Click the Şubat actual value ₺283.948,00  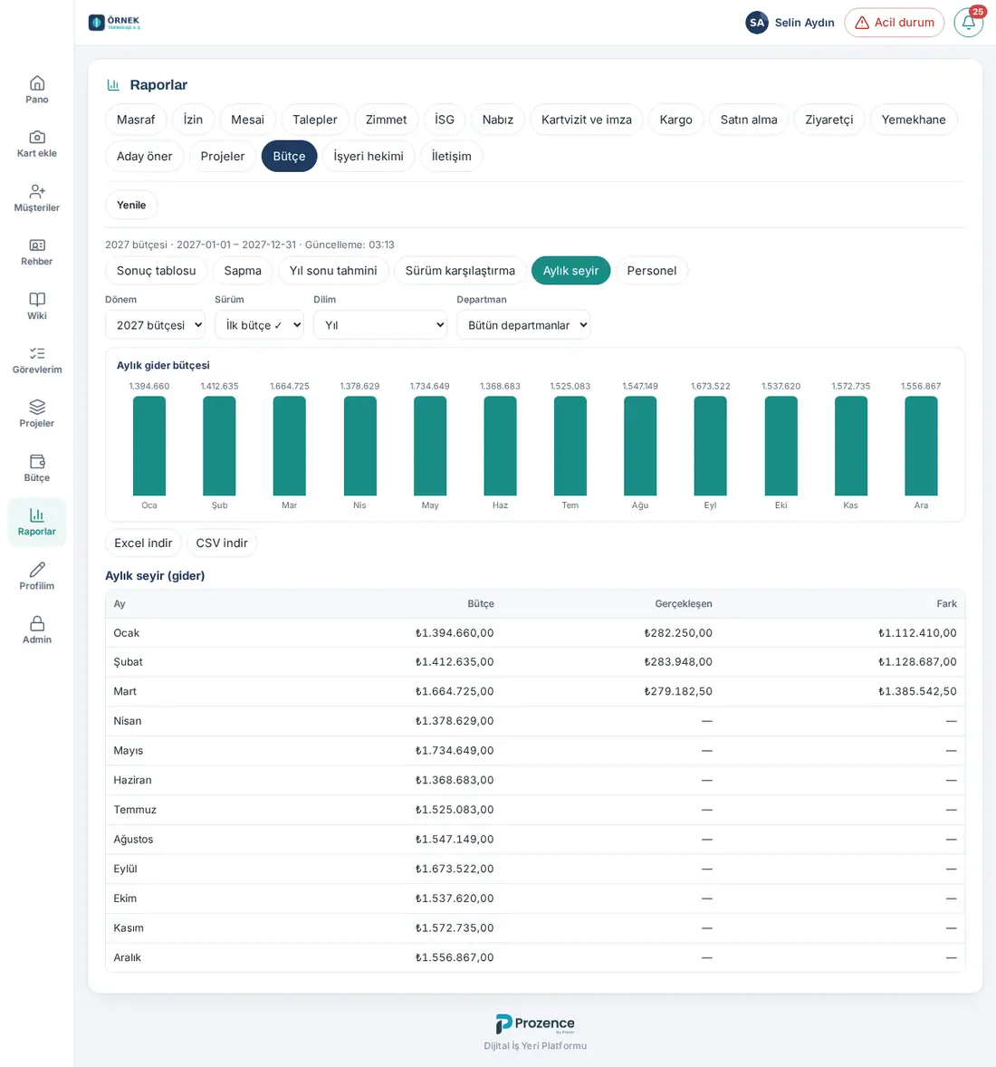tap(678, 662)
